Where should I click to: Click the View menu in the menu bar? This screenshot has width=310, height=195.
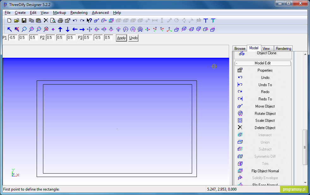45,13
